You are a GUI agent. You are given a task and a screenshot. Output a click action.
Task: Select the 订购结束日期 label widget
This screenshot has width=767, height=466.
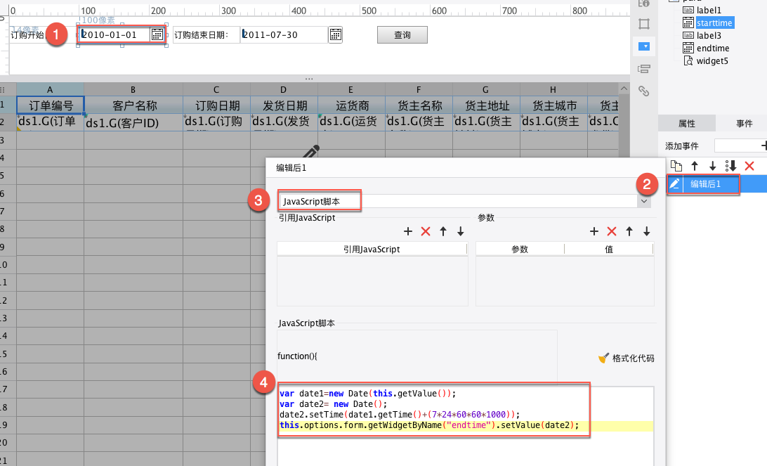pos(205,34)
